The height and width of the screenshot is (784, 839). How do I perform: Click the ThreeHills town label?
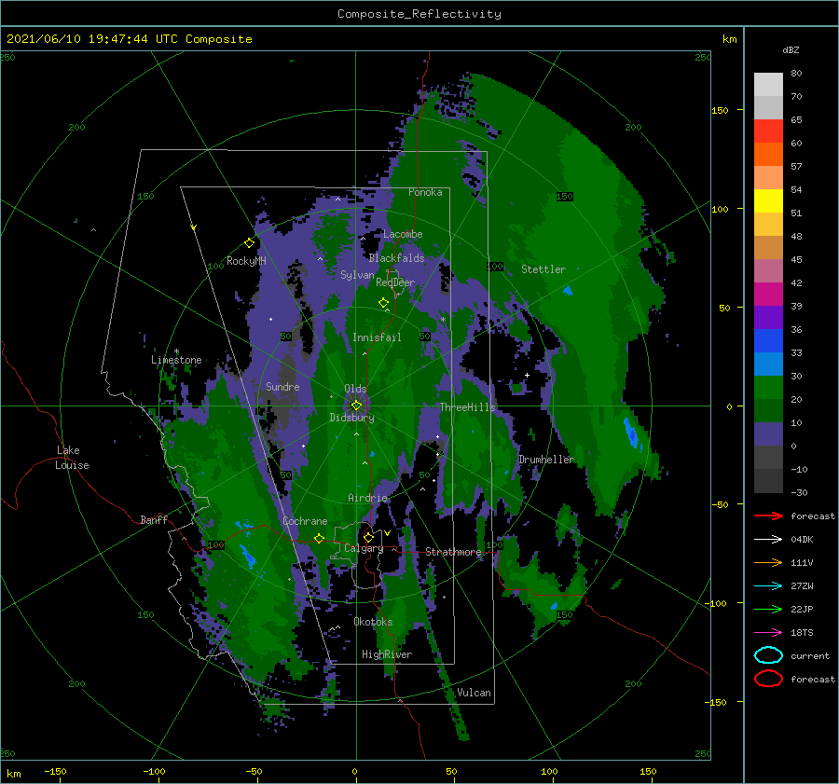point(468,407)
